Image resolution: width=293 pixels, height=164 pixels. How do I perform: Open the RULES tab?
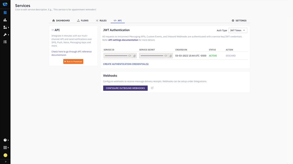pyautogui.click(x=101, y=20)
